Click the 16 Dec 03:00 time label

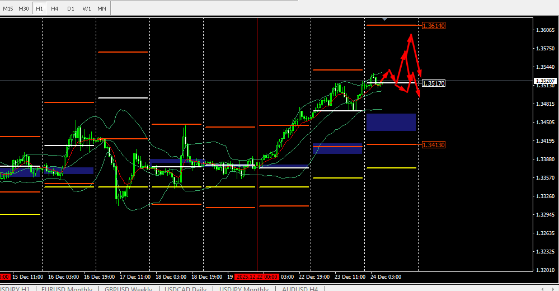pos(63,277)
